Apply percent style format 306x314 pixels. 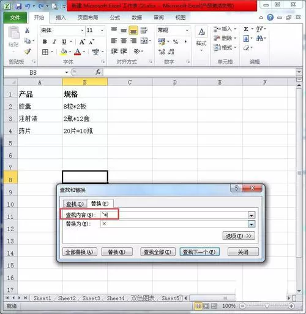176,42
